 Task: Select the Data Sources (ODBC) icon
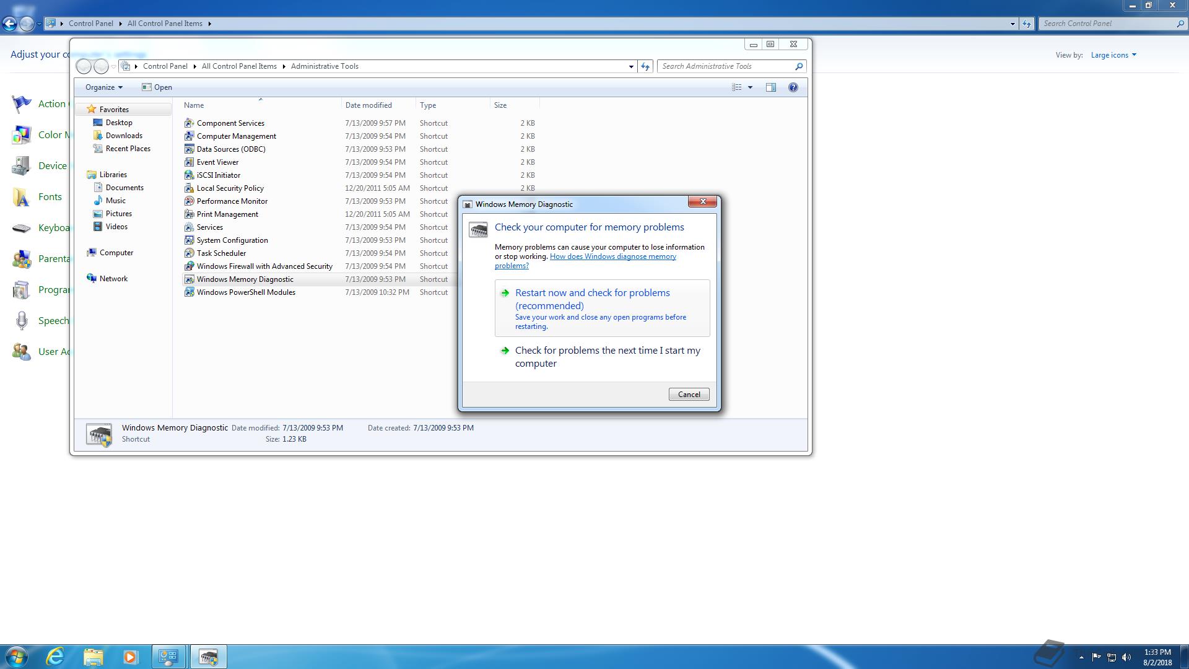(189, 149)
